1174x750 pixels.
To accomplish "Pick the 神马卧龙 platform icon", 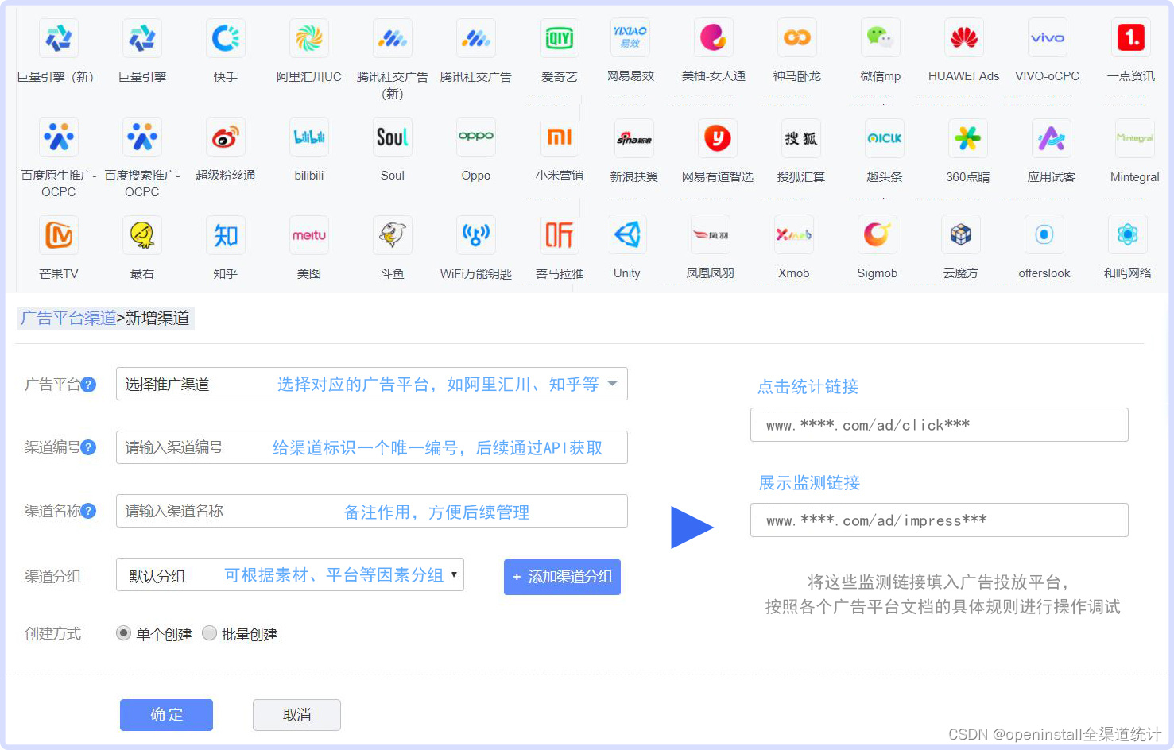I will click(x=797, y=37).
